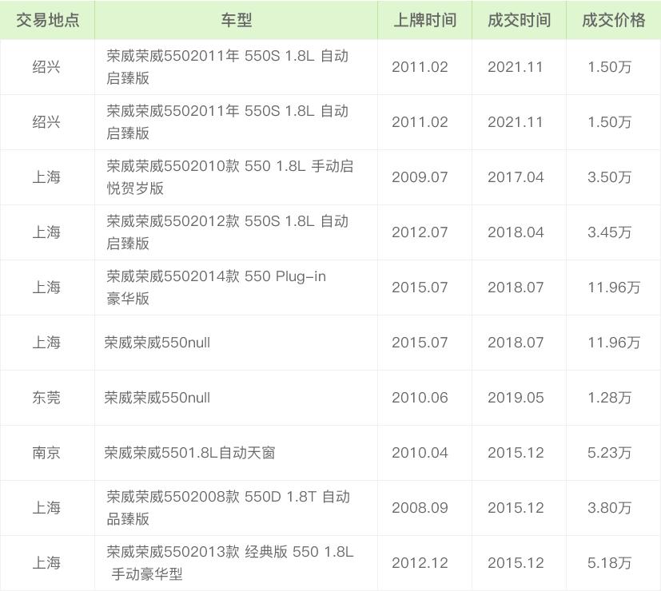This screenshot has width=661, height=591.
Task: Click 2015.07 in the Plug-in 豪华版 row
Action: point(420,288)
